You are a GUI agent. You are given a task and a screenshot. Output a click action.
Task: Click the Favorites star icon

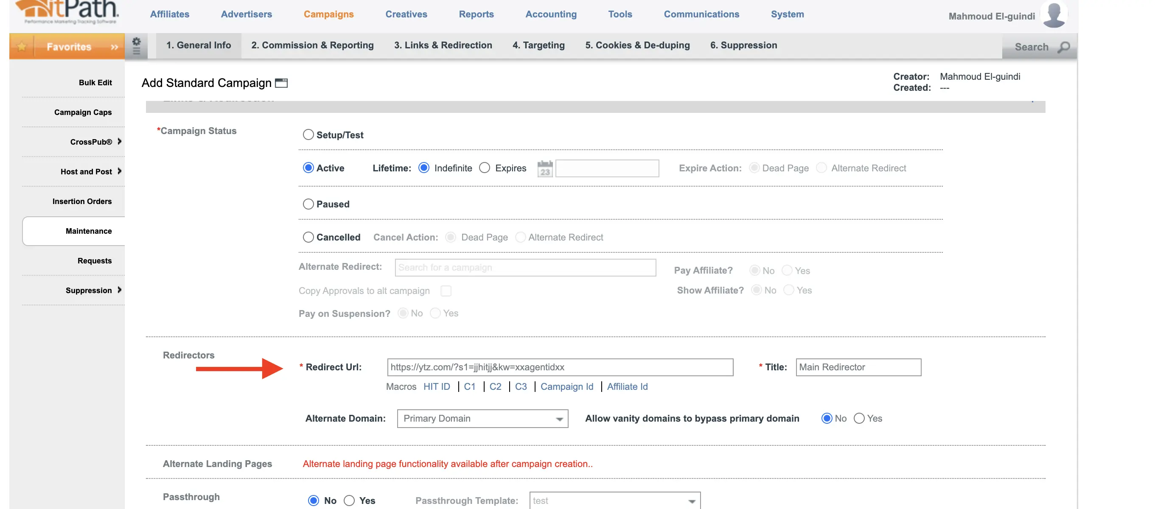tap(21, 47)
